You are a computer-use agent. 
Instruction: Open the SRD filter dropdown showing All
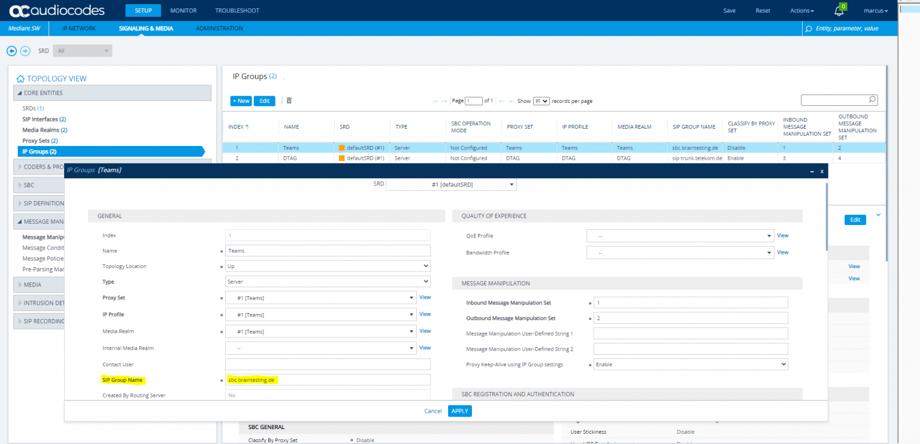(x=82, y=51)
